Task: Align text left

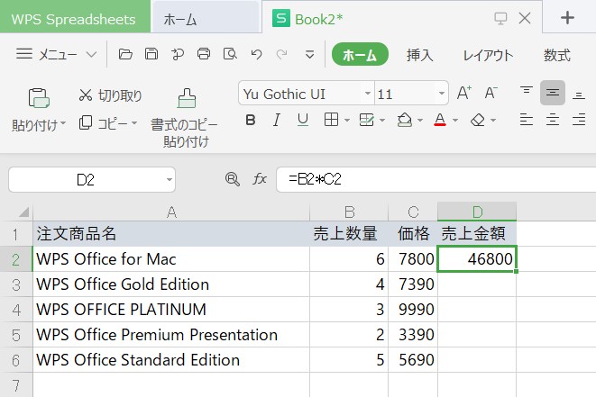Action: pos(526,120)
